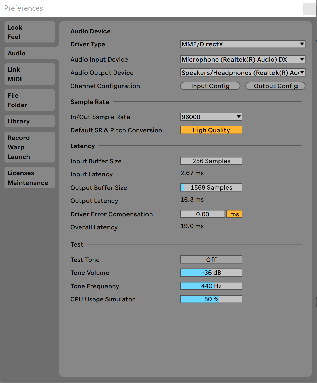
Task: Open the In/Out Sample Rate dropdown
Action: [211, 117]
